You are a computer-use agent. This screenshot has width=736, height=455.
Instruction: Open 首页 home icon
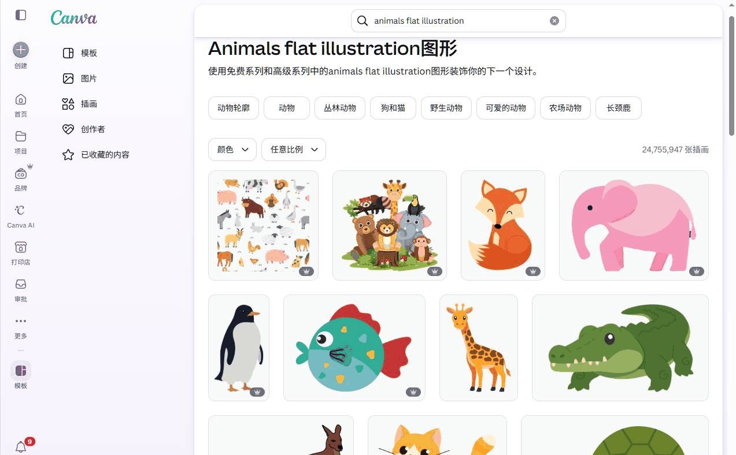click(21, 99)
